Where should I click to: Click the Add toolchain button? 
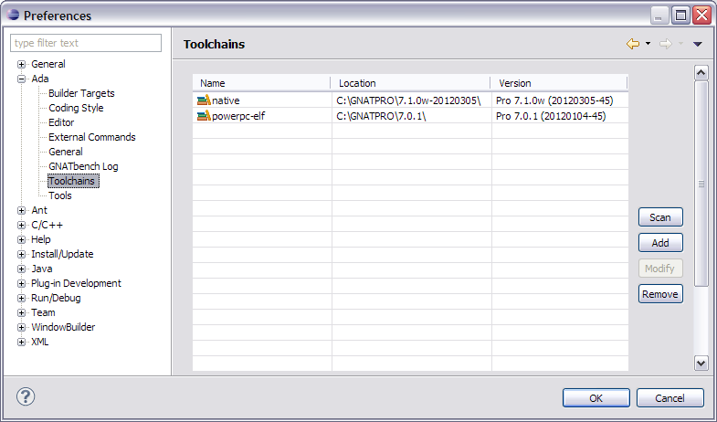tap(660, 243)
